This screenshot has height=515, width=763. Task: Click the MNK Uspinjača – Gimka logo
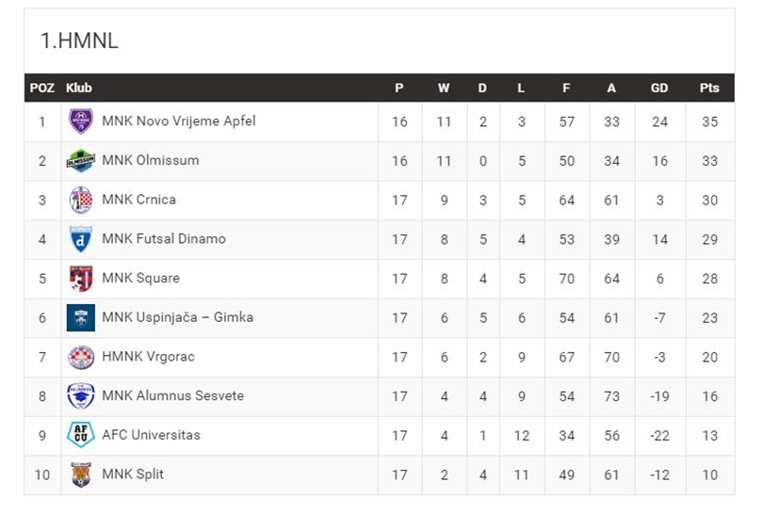[81, 317]
